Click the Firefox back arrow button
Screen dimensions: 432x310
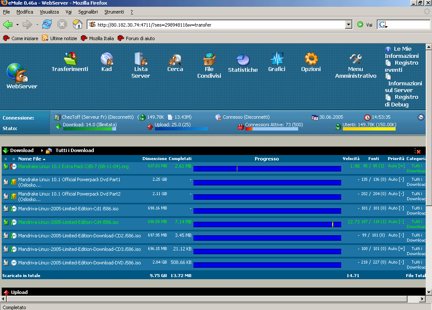[x=8, y=24]
